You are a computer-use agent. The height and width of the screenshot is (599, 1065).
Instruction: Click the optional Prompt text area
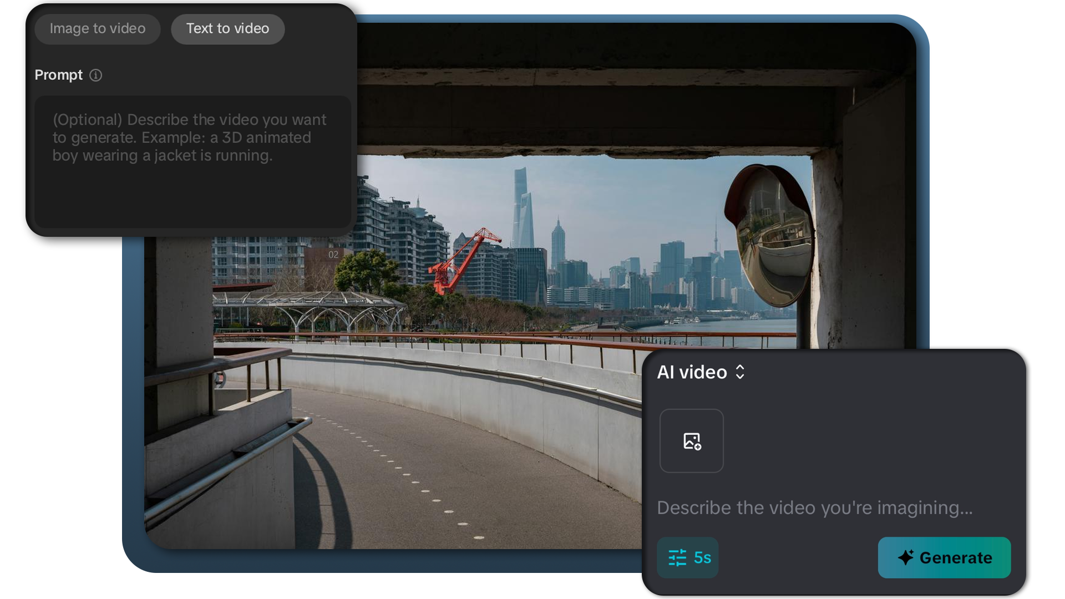pyautogui.click(x=192, y=161)
